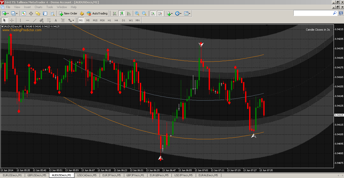Click the current price marker 0.94125
This screenshot has width=344, height=178.
click(339, 115)
